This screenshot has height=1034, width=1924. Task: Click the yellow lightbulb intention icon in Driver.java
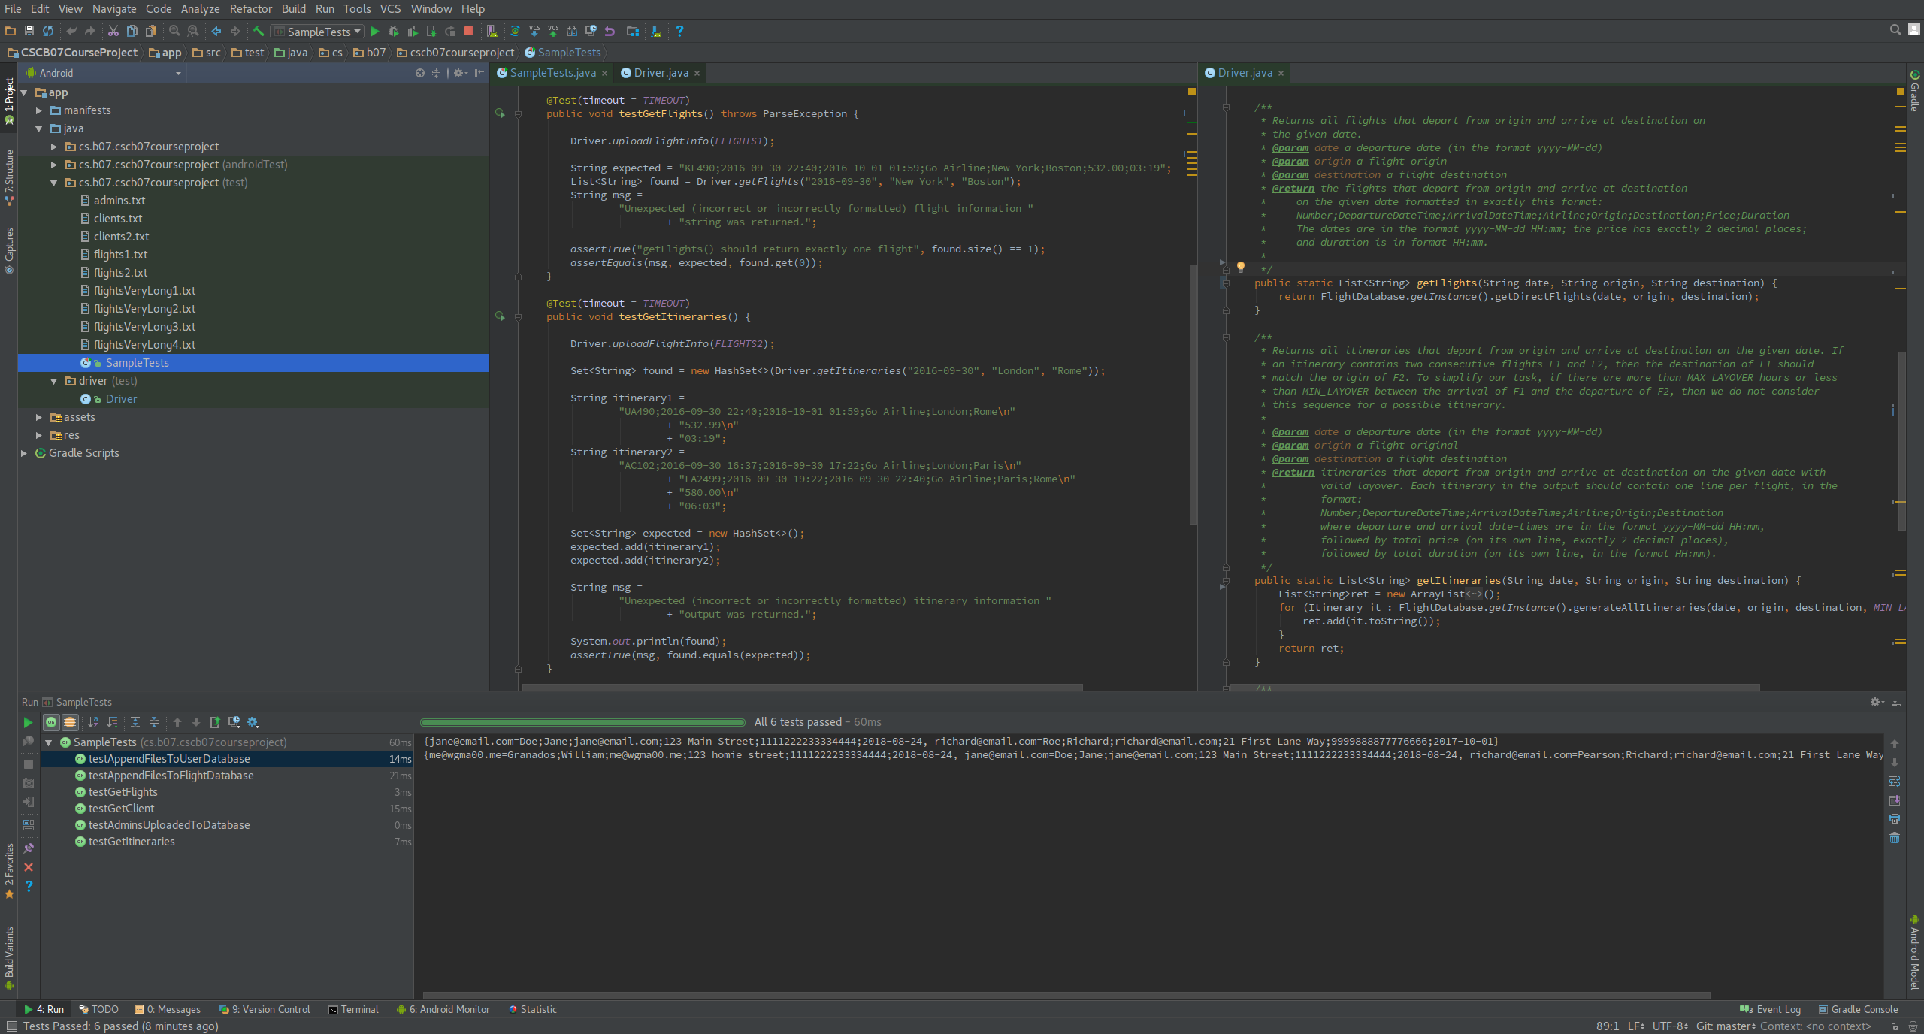coord(1241,267)
